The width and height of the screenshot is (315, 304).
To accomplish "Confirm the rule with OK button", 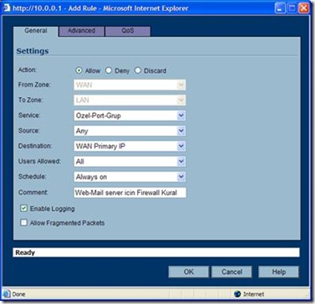I will [x=188, y=272].
